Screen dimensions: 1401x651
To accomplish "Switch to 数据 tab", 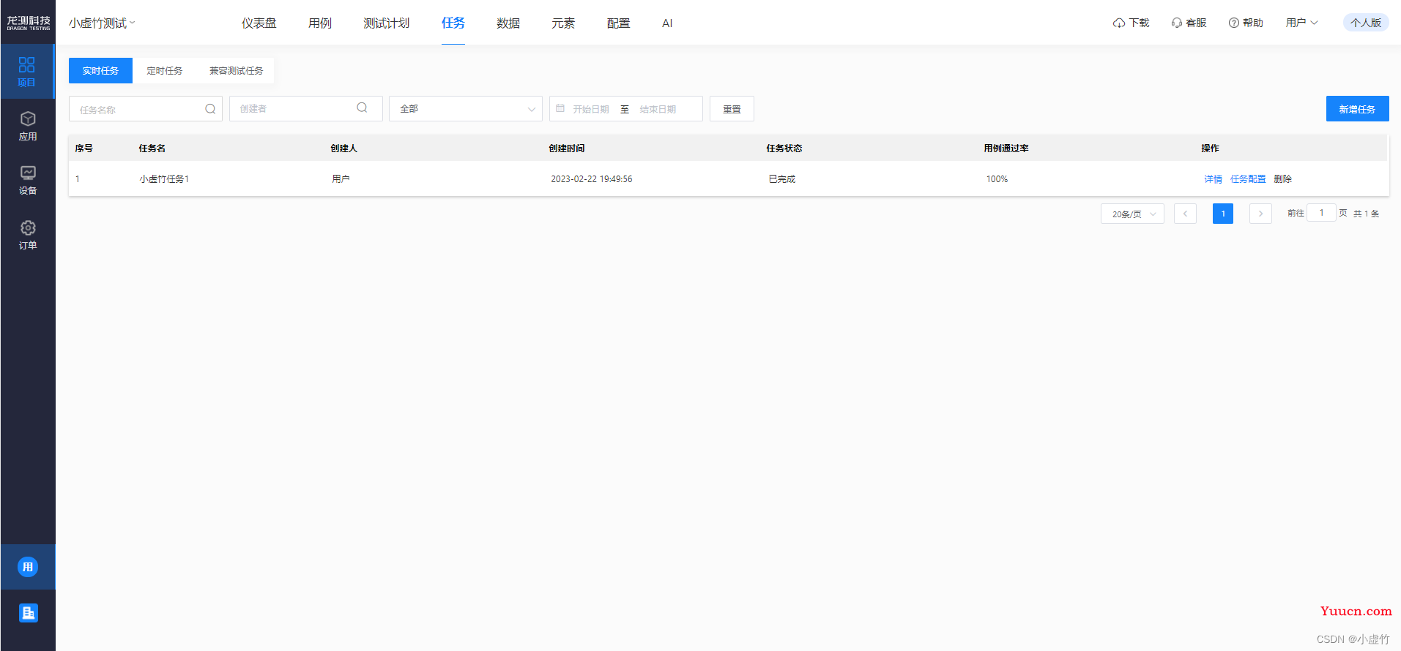I will [x=508, y=23].
